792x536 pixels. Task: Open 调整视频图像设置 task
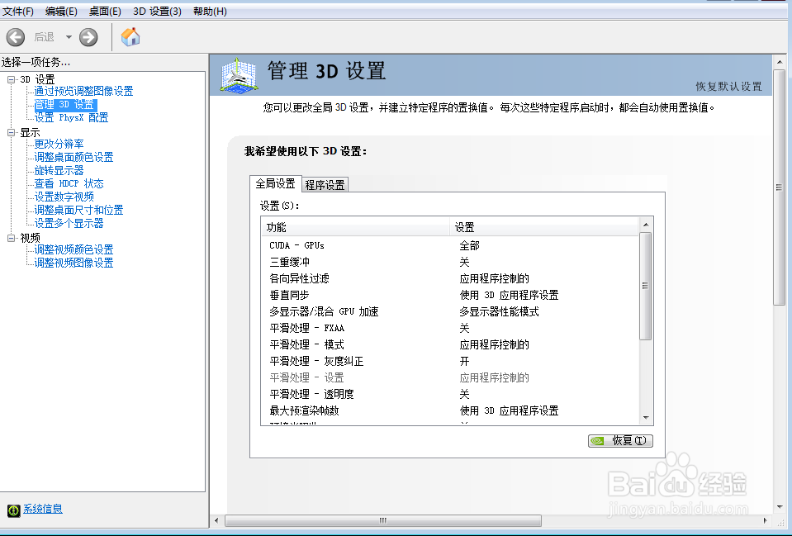pos(74,263)
